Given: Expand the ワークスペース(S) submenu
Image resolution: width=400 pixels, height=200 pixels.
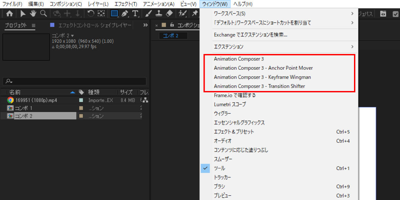Looking at the screenshot, I should pos(279,14).
